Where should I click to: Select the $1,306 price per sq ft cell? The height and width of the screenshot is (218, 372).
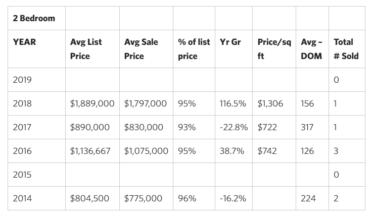[x=274, y=103]
